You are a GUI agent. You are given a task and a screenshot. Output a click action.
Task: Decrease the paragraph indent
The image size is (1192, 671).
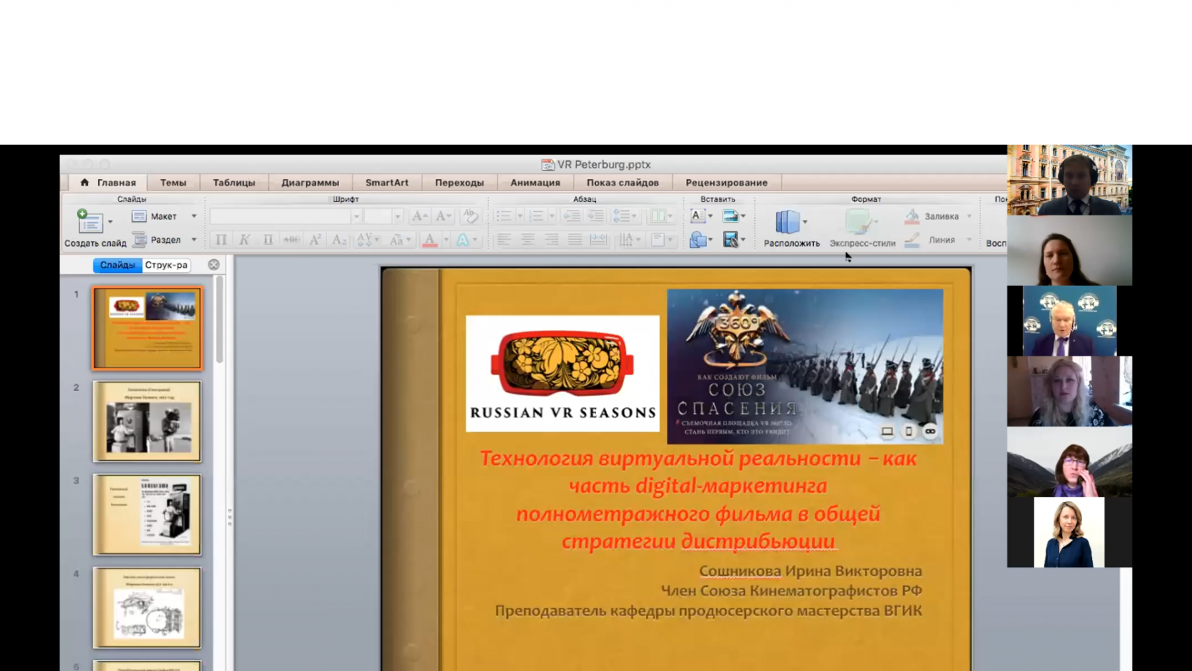(x=571, y=216)
